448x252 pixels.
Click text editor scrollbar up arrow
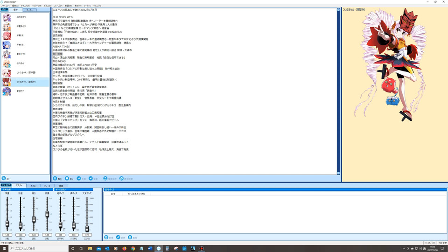click(339, 10)
